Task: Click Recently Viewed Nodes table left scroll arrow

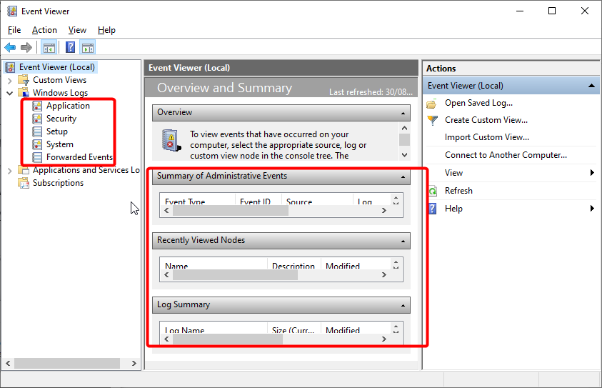Action: (x=166, y=274)
